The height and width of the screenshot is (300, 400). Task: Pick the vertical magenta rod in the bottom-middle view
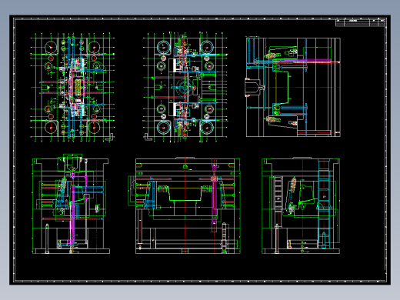pyautogui.click(x=215, y=195)
